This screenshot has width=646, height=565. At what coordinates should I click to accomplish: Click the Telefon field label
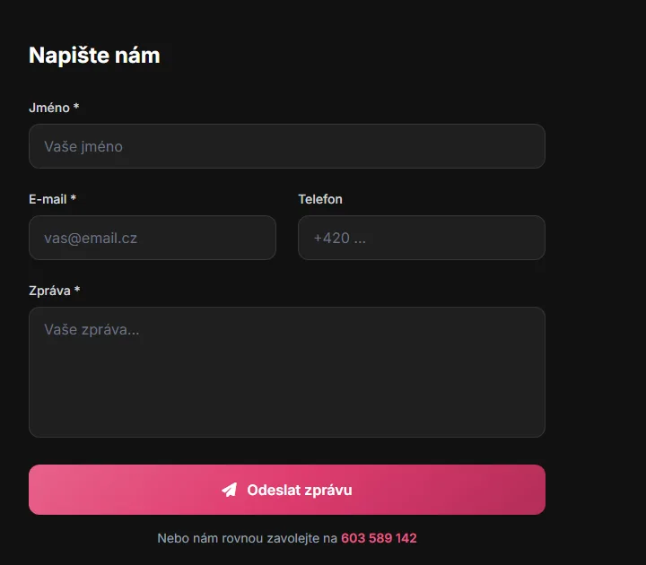(320, 199)
